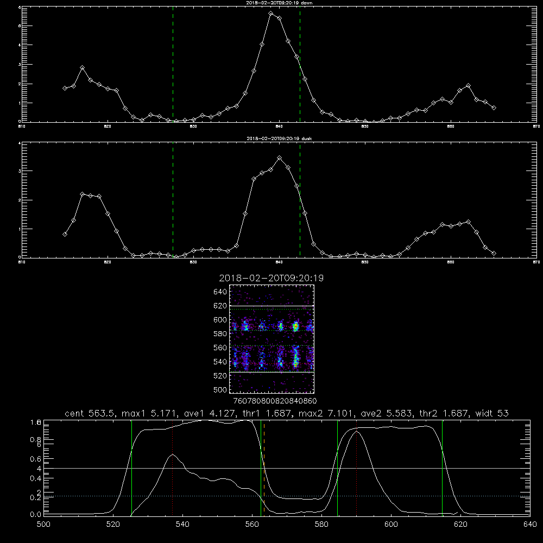
Task: Select the green solid line near 525 in bottom plot
Action: (131, 468)
